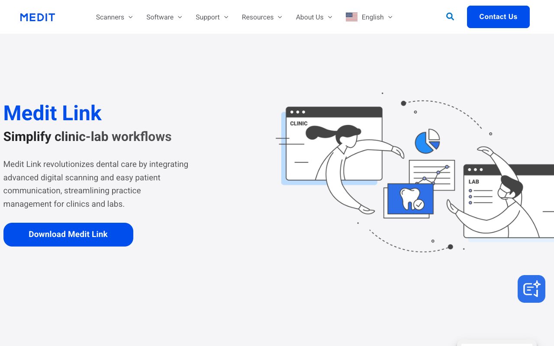Click the Medit Link heading
The width and height of the screenshot is (554, 346).
pos(52,113)
